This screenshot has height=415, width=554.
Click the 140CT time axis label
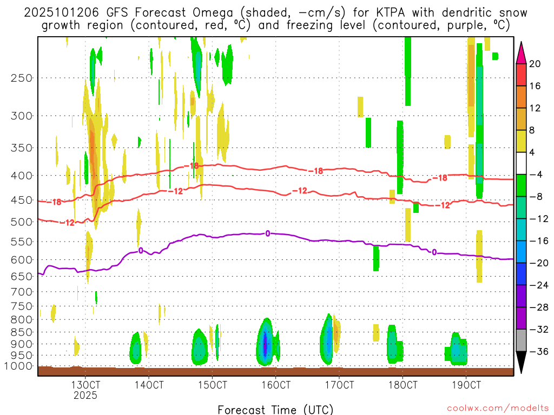click(149, 385)
